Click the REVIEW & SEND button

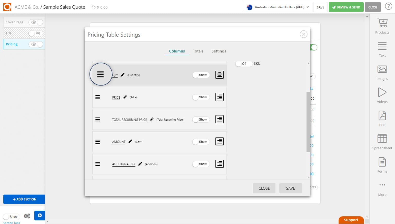[346, 7]
